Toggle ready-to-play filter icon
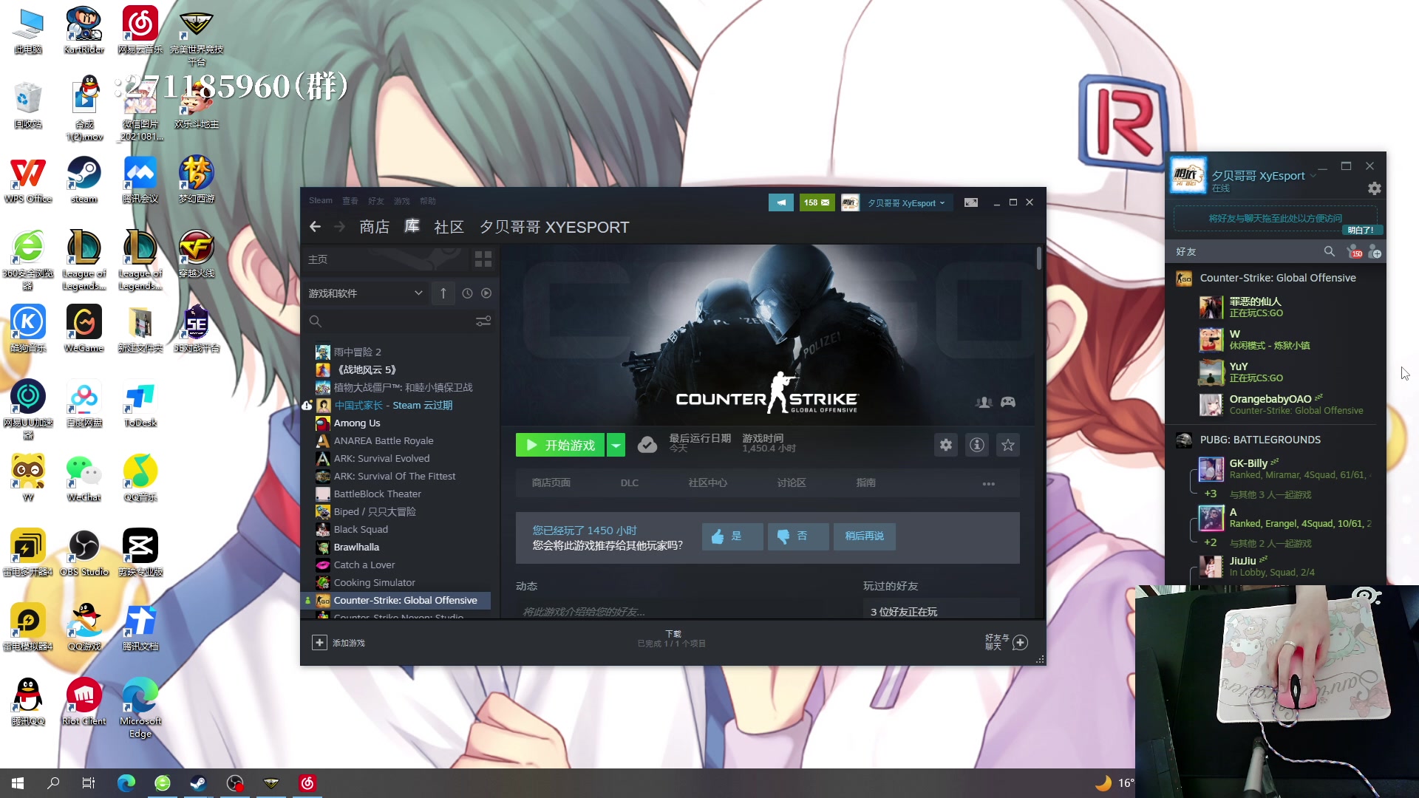The image size is (1419, 798). pyautogui.click(x=486, y=293)
